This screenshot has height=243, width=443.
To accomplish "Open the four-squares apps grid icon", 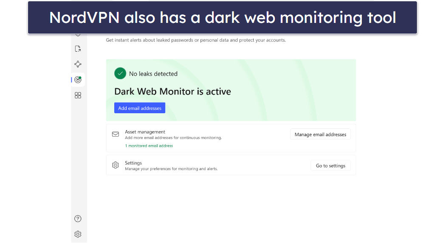I will pyautogui.click(x=78, y=95).
